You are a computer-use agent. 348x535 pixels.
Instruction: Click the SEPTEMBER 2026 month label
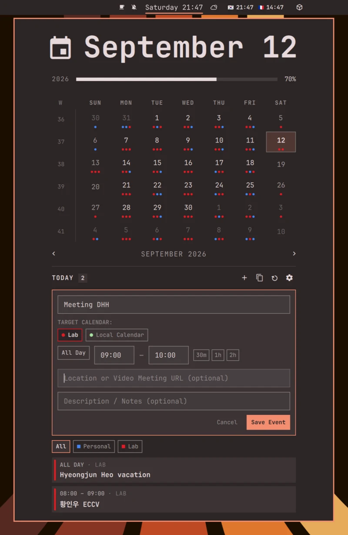click(x=174, y=254)
